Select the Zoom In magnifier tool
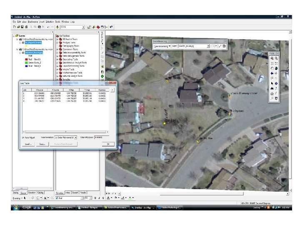 click(272, 58)
